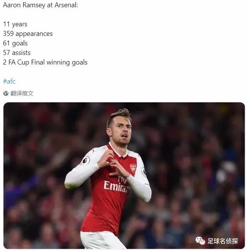246x252 pixels.
Task: Click the Arsenal crest on the jersey
Action: (133, 167)
